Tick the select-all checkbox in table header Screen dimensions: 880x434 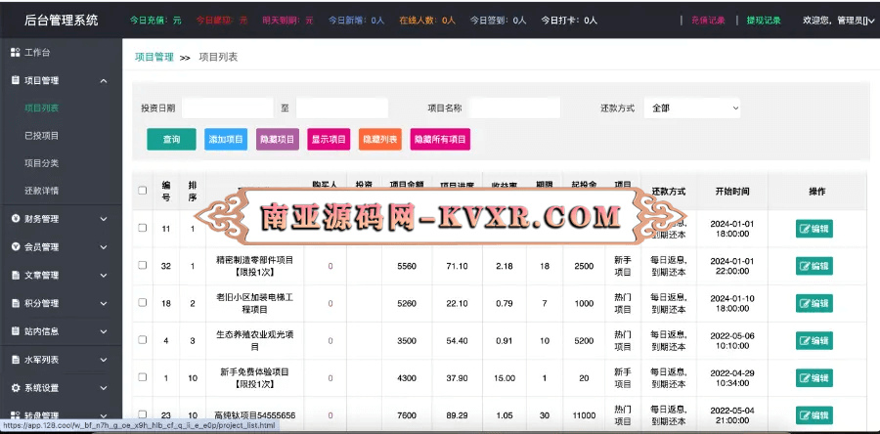pyautogui.click(x=143, y=191)
